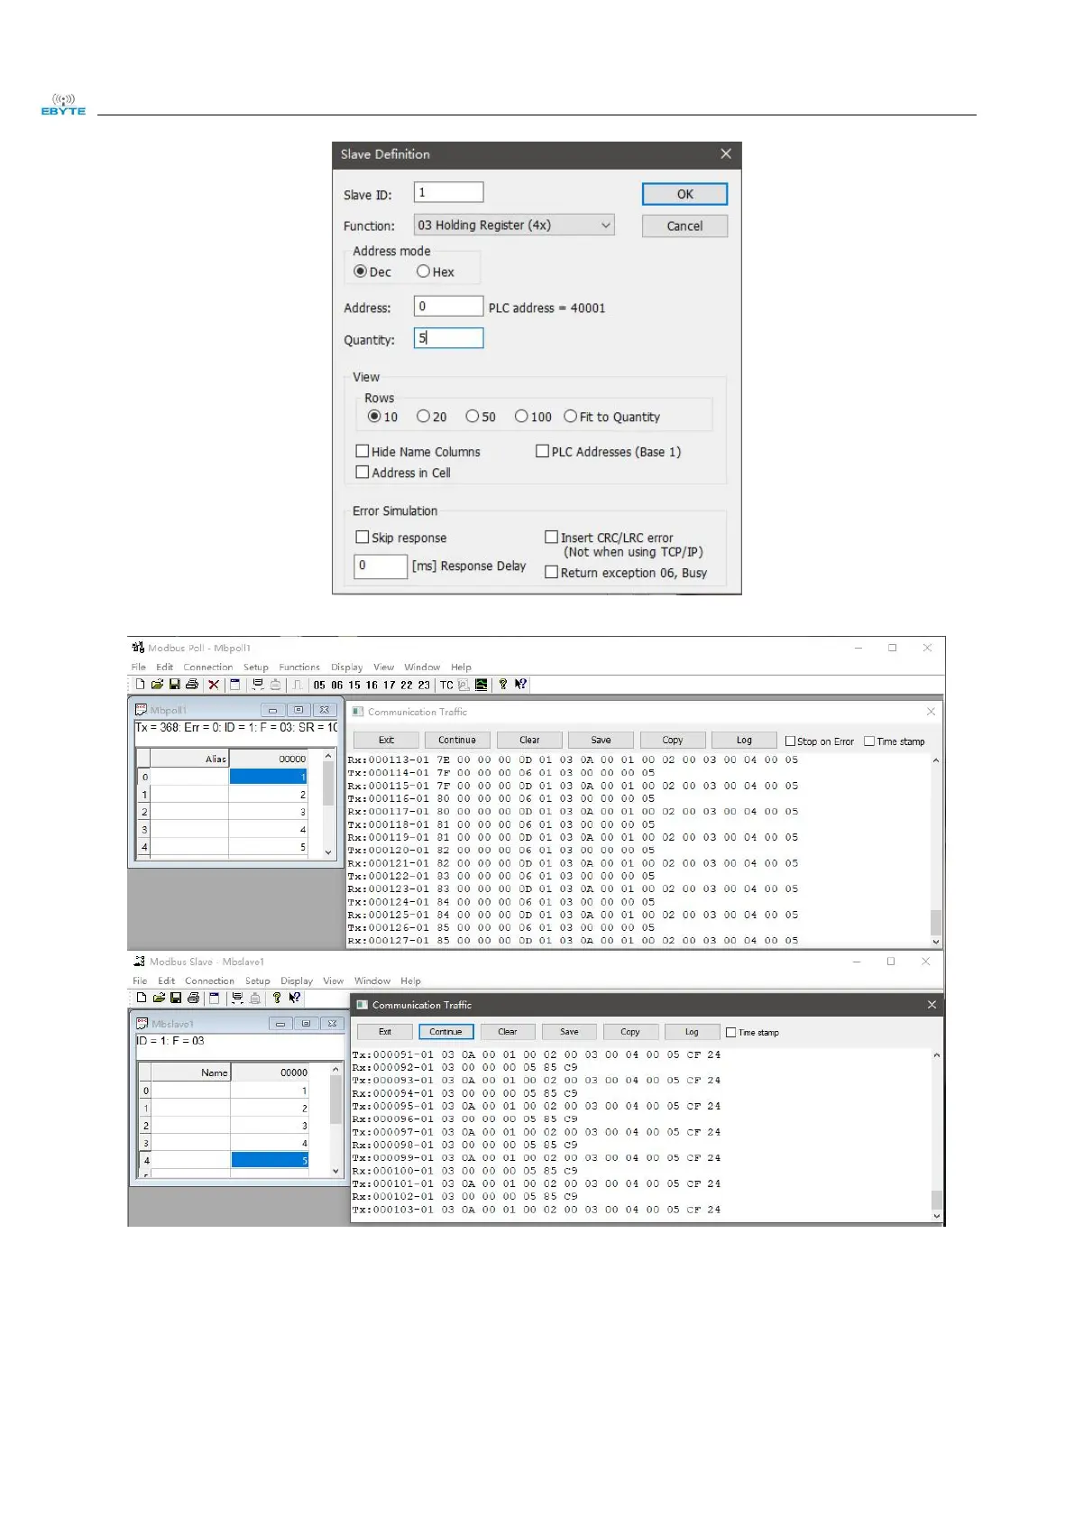Click function 23 in Modbus Poll toolbar
Viewport: 1074px width, 1519px height.
(x=424, y=685)
